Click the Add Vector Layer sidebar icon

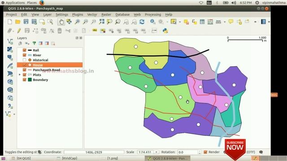click(x=10, y=42)
